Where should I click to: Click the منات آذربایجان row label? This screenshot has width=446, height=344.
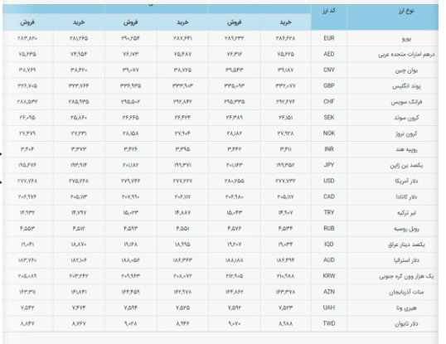406,292
